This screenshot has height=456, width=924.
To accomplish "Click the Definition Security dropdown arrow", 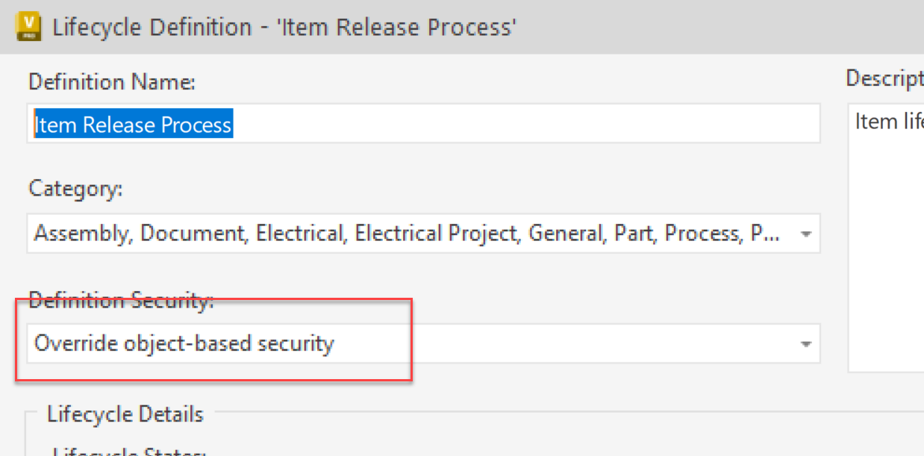I will click(805, 343).
